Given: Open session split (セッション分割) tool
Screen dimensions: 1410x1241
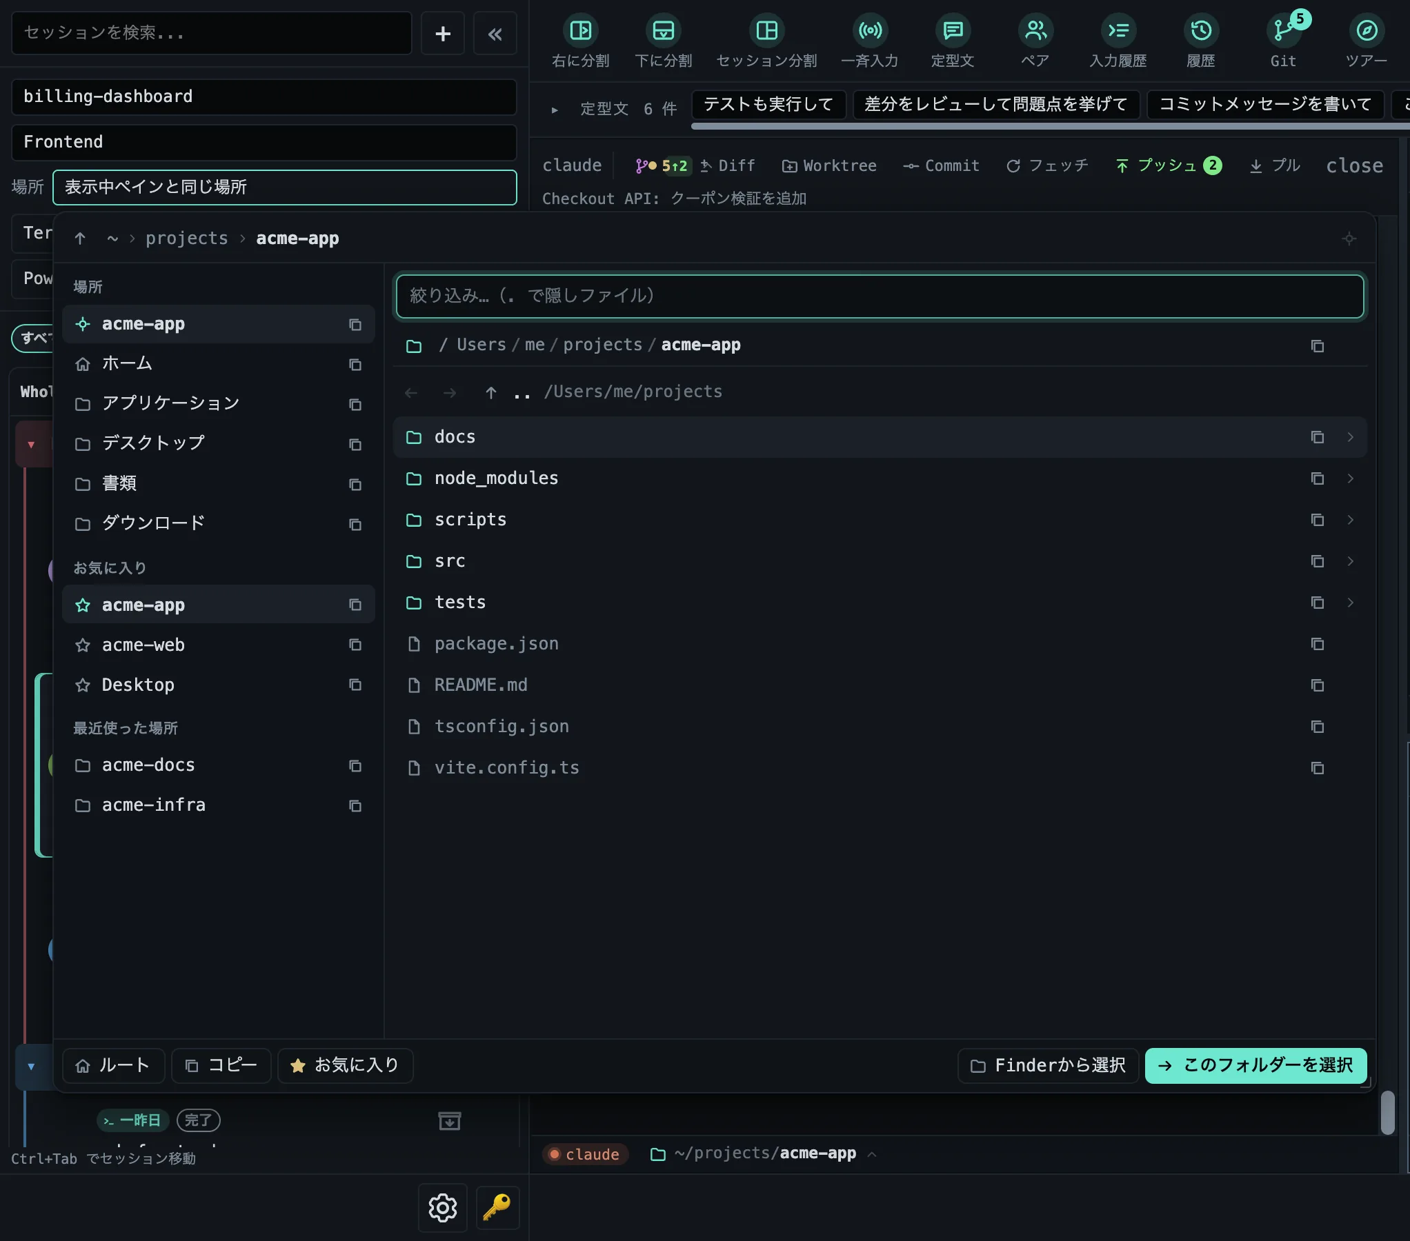Looking at the screenshot, I should [x=766, y=31].
